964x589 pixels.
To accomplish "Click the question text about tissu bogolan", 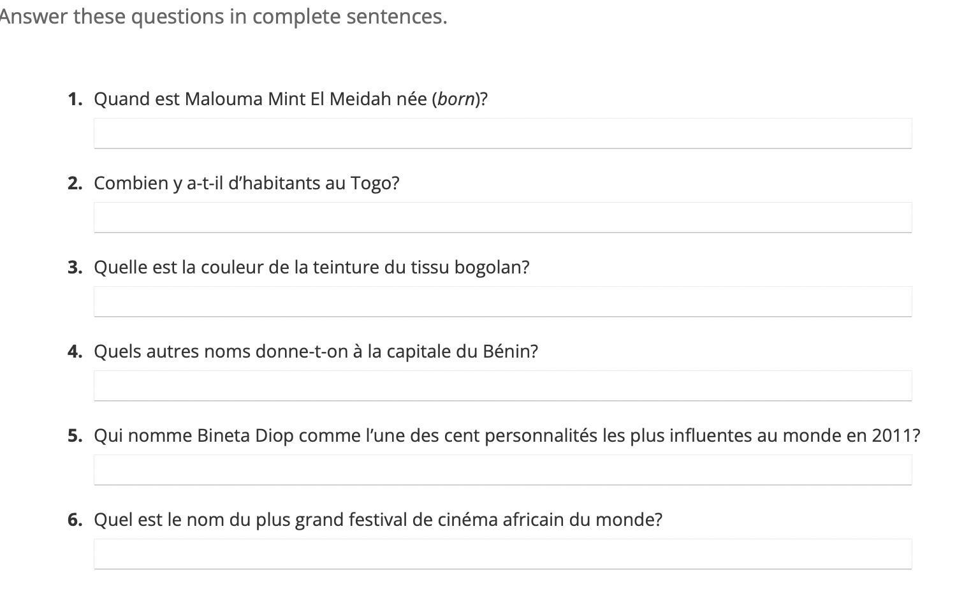I will (x=312, y=268).
